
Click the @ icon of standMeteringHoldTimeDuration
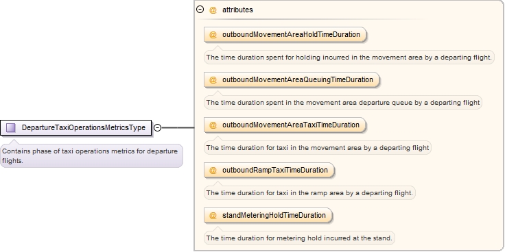pyautogui.click(x=213, y=215)
